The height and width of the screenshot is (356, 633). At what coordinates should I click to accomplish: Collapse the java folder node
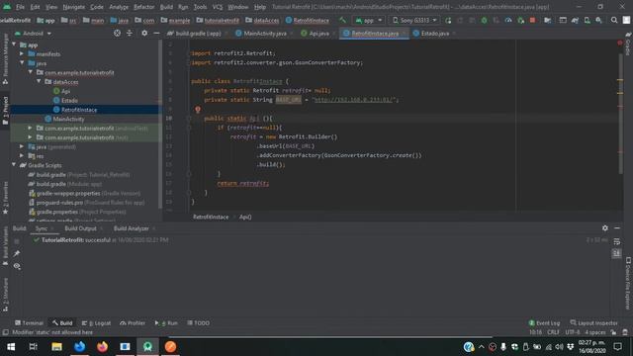pyautogui.click(x=22, y=63)
